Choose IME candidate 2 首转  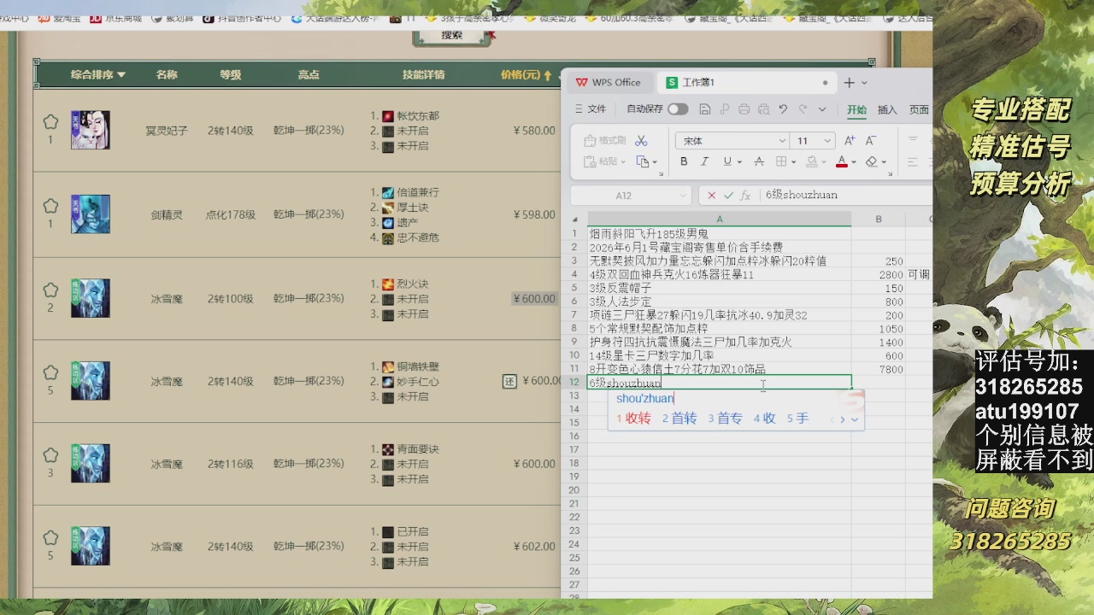coord(679,419)
